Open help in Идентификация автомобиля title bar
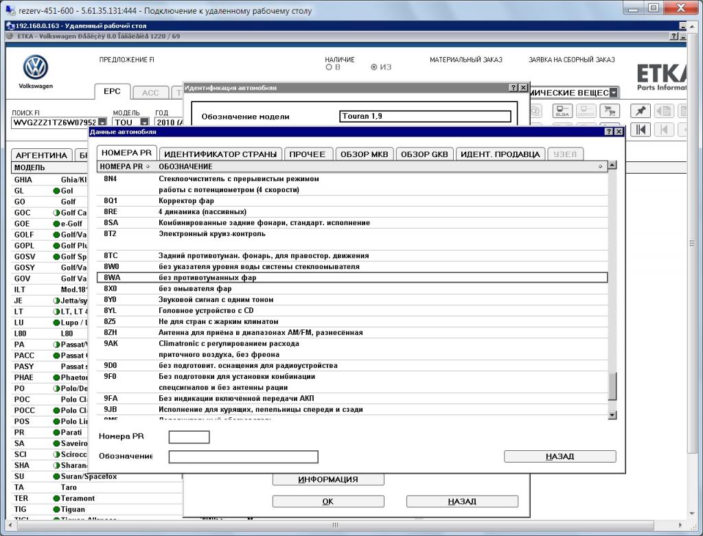 [514, 87]
